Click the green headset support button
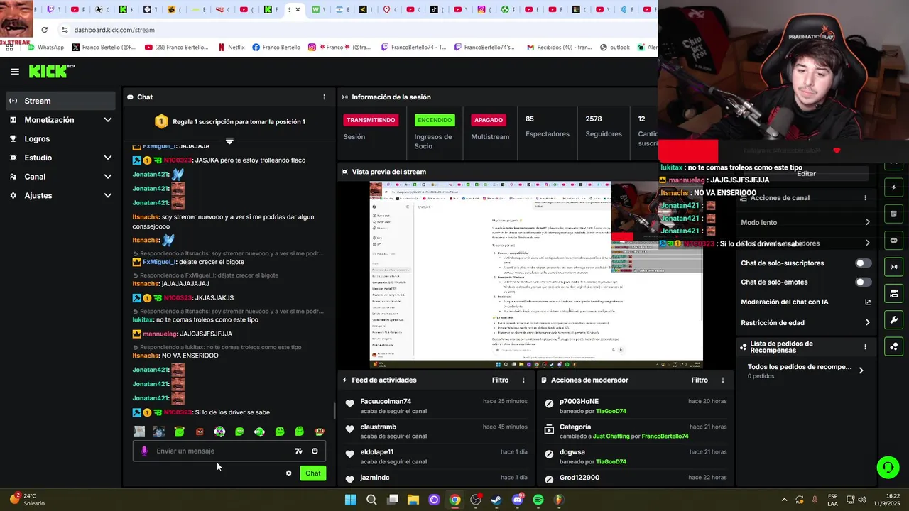The image size is (909, 511). (x=888, y=467)
